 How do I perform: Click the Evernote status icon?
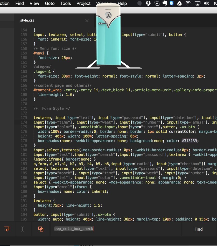tap(165, 3)
